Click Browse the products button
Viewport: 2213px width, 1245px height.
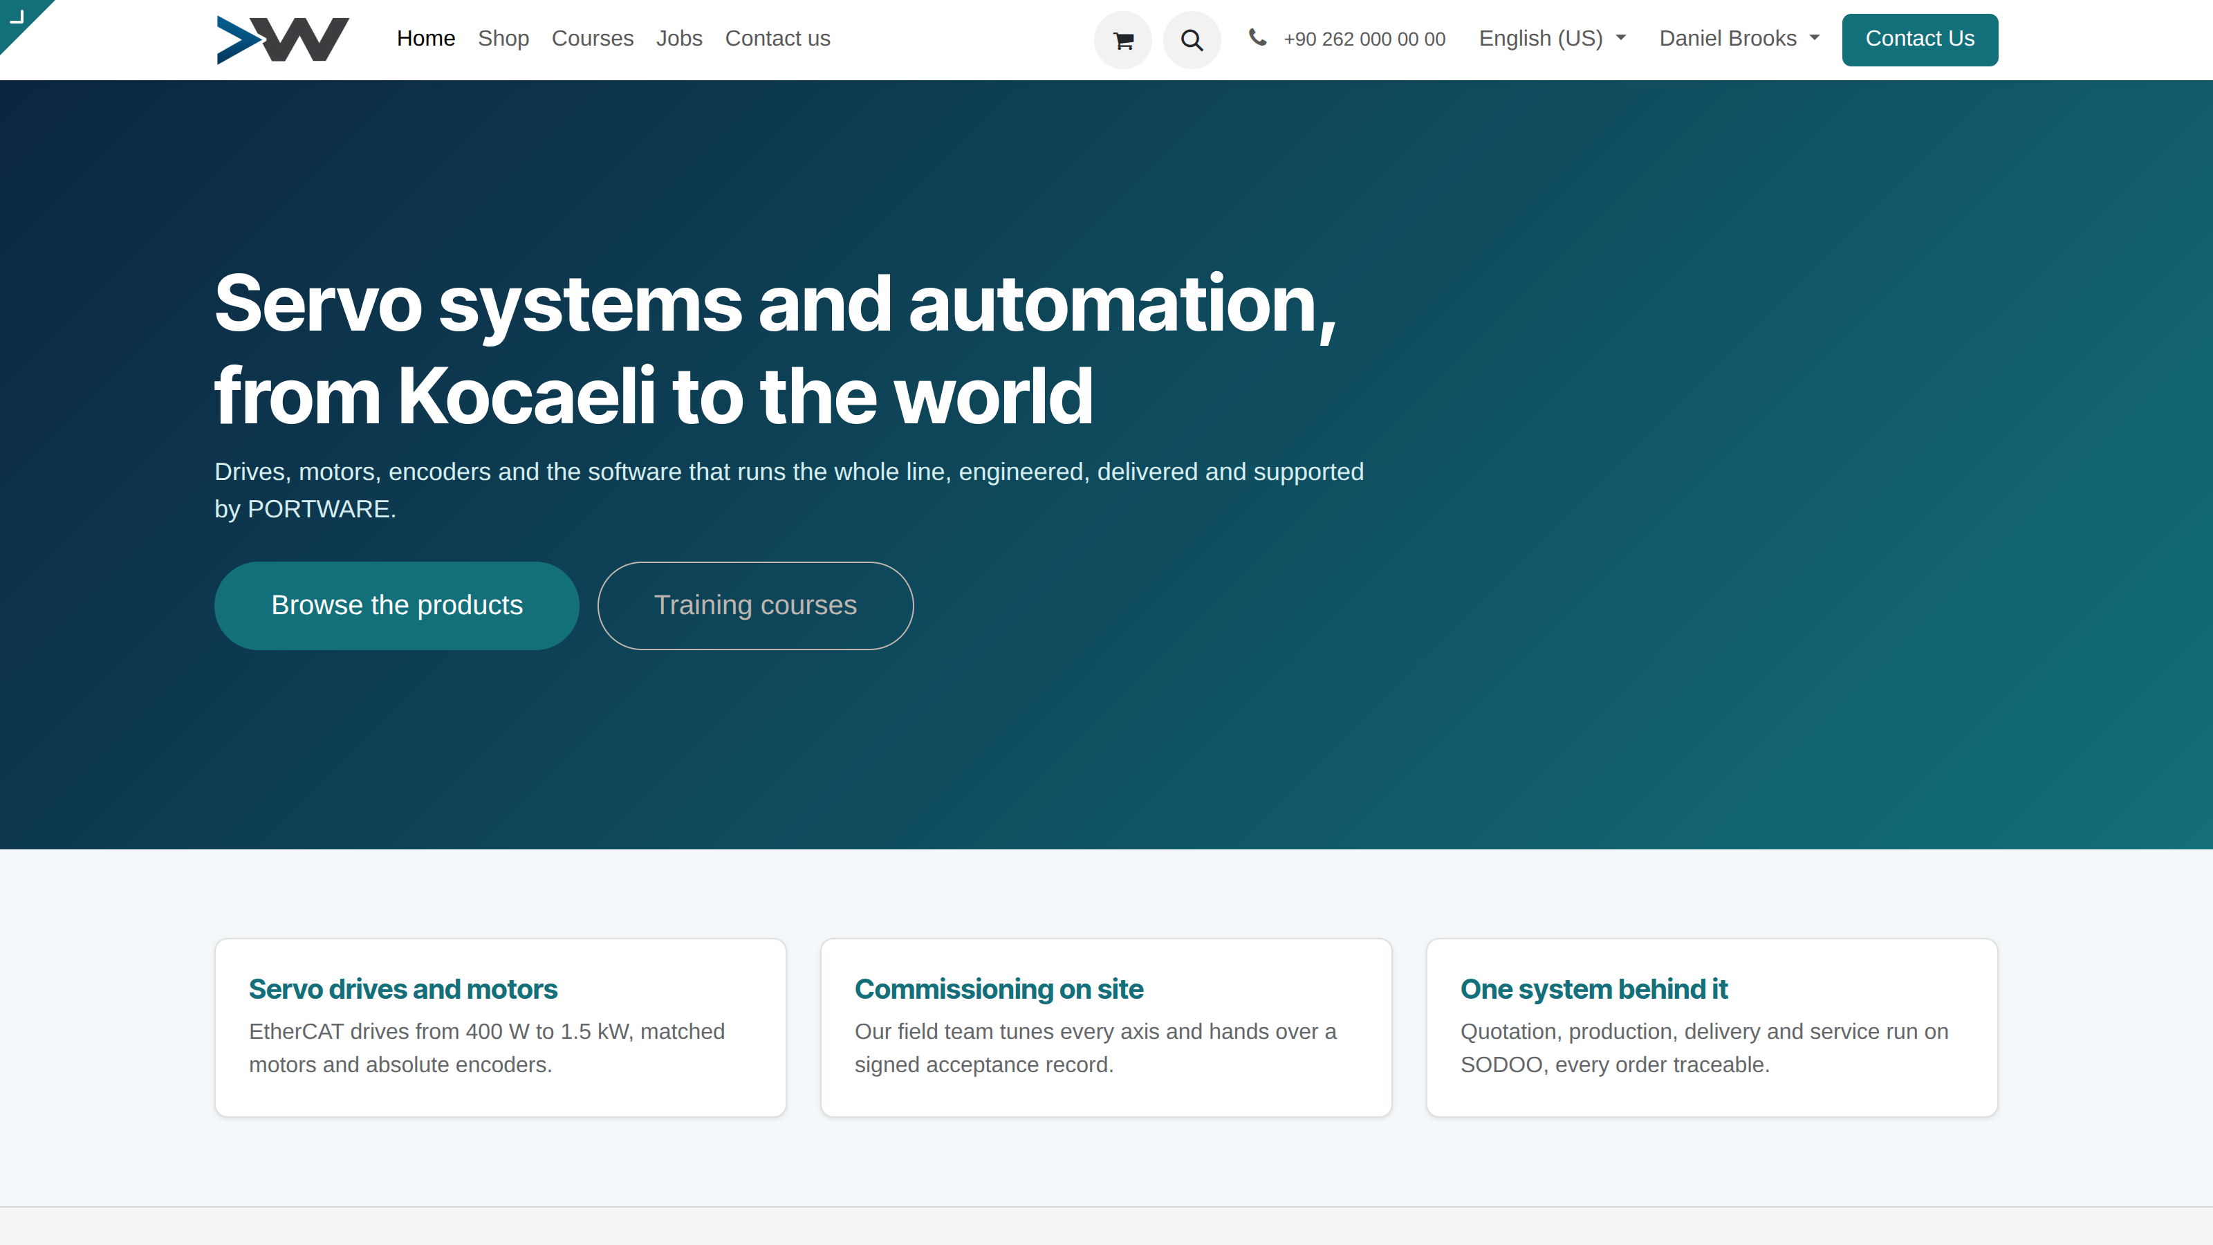pyautogui.click(x=397, y=606)
